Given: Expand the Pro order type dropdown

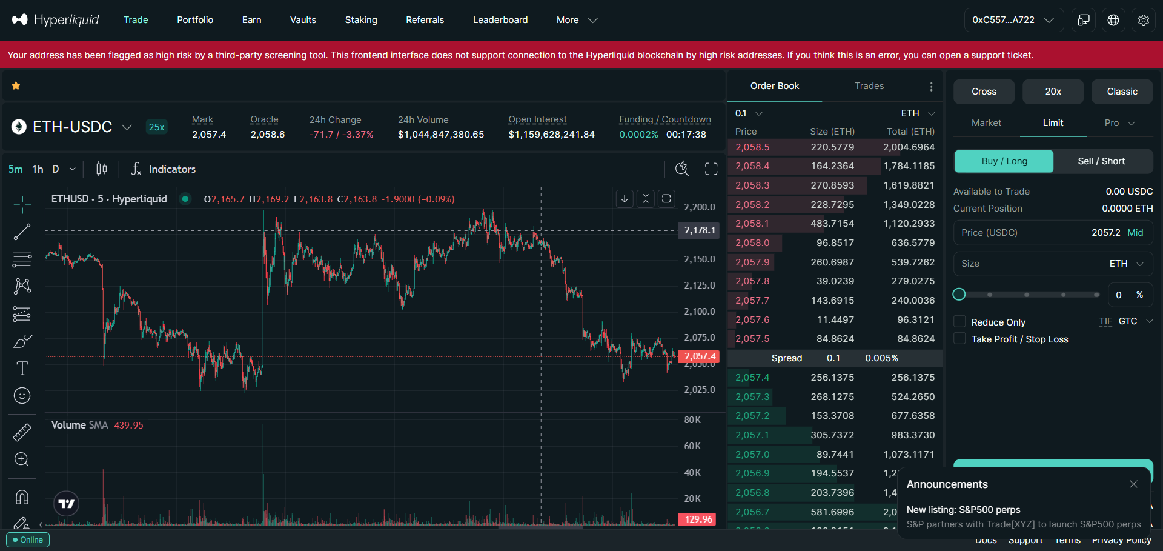Looking at the screenshot, I should pyautogui.click(x=1119, y=123).
